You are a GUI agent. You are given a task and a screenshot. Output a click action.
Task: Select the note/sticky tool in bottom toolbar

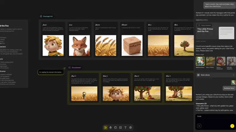click(x=115, y=128)
